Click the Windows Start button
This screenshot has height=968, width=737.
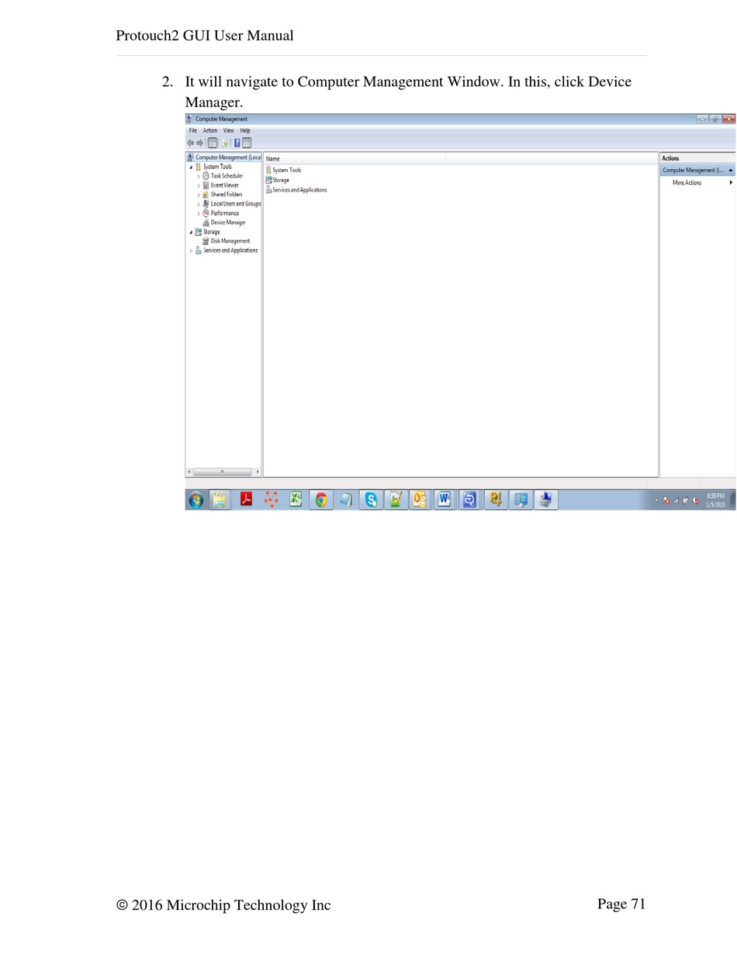(195, 500)
